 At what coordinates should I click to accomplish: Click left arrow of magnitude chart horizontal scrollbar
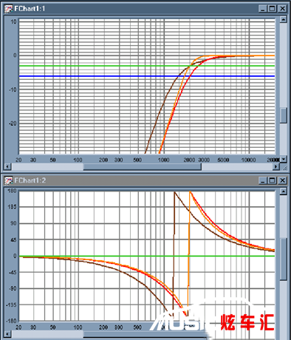pyautogui.click(x=7, y=167)
